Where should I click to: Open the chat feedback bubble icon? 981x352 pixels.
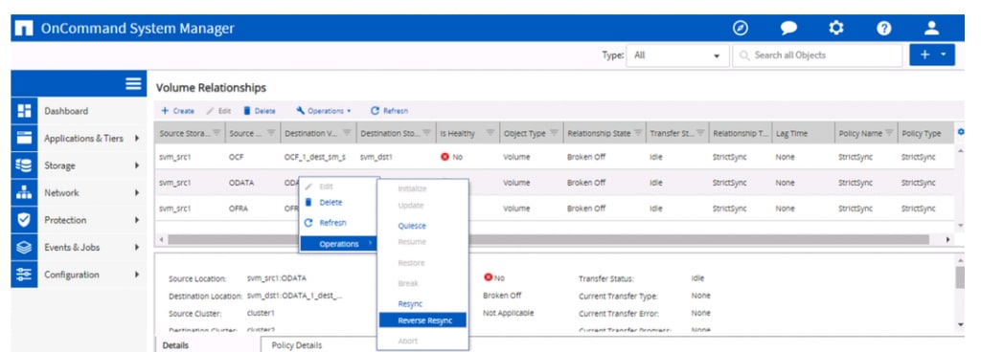click(788, 28)
